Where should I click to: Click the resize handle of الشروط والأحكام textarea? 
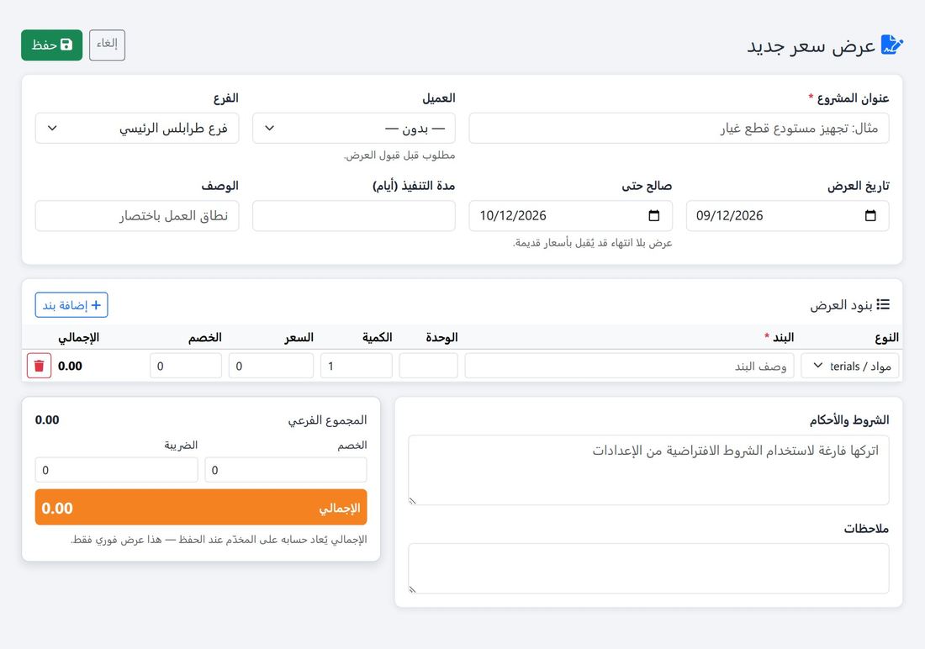click(413, 501)
